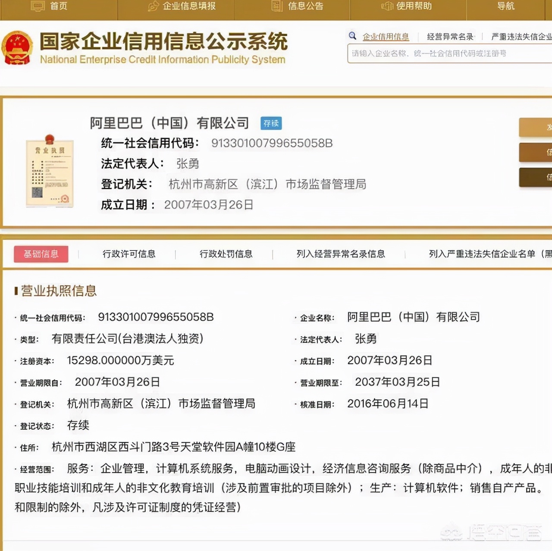Click the business license thumbnail image
This screenshot has height=551, width=552.
point(50,172)
